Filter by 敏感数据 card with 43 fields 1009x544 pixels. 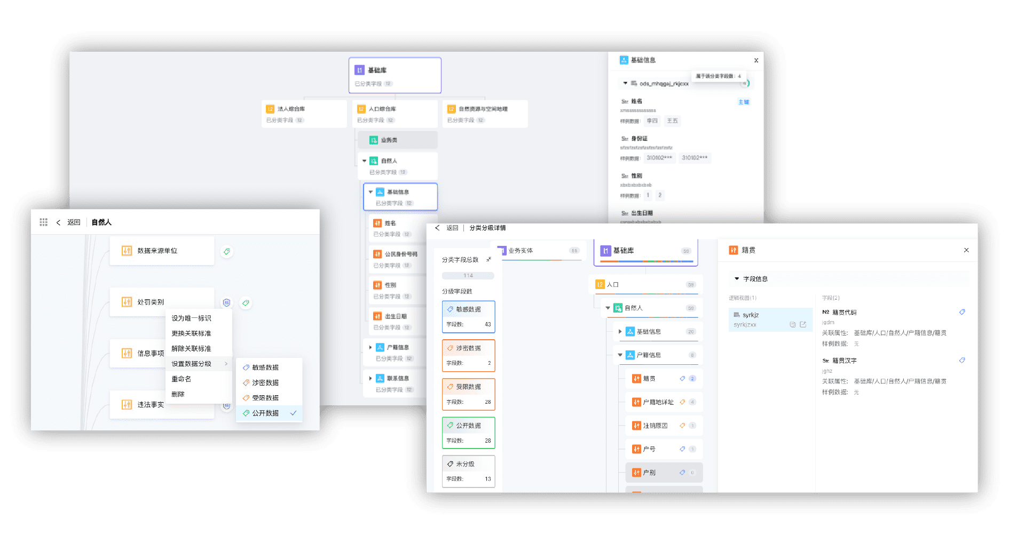(468, 317)
